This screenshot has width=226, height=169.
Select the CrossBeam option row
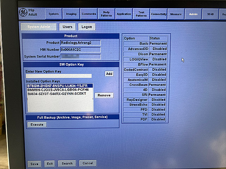click(144, 85)
